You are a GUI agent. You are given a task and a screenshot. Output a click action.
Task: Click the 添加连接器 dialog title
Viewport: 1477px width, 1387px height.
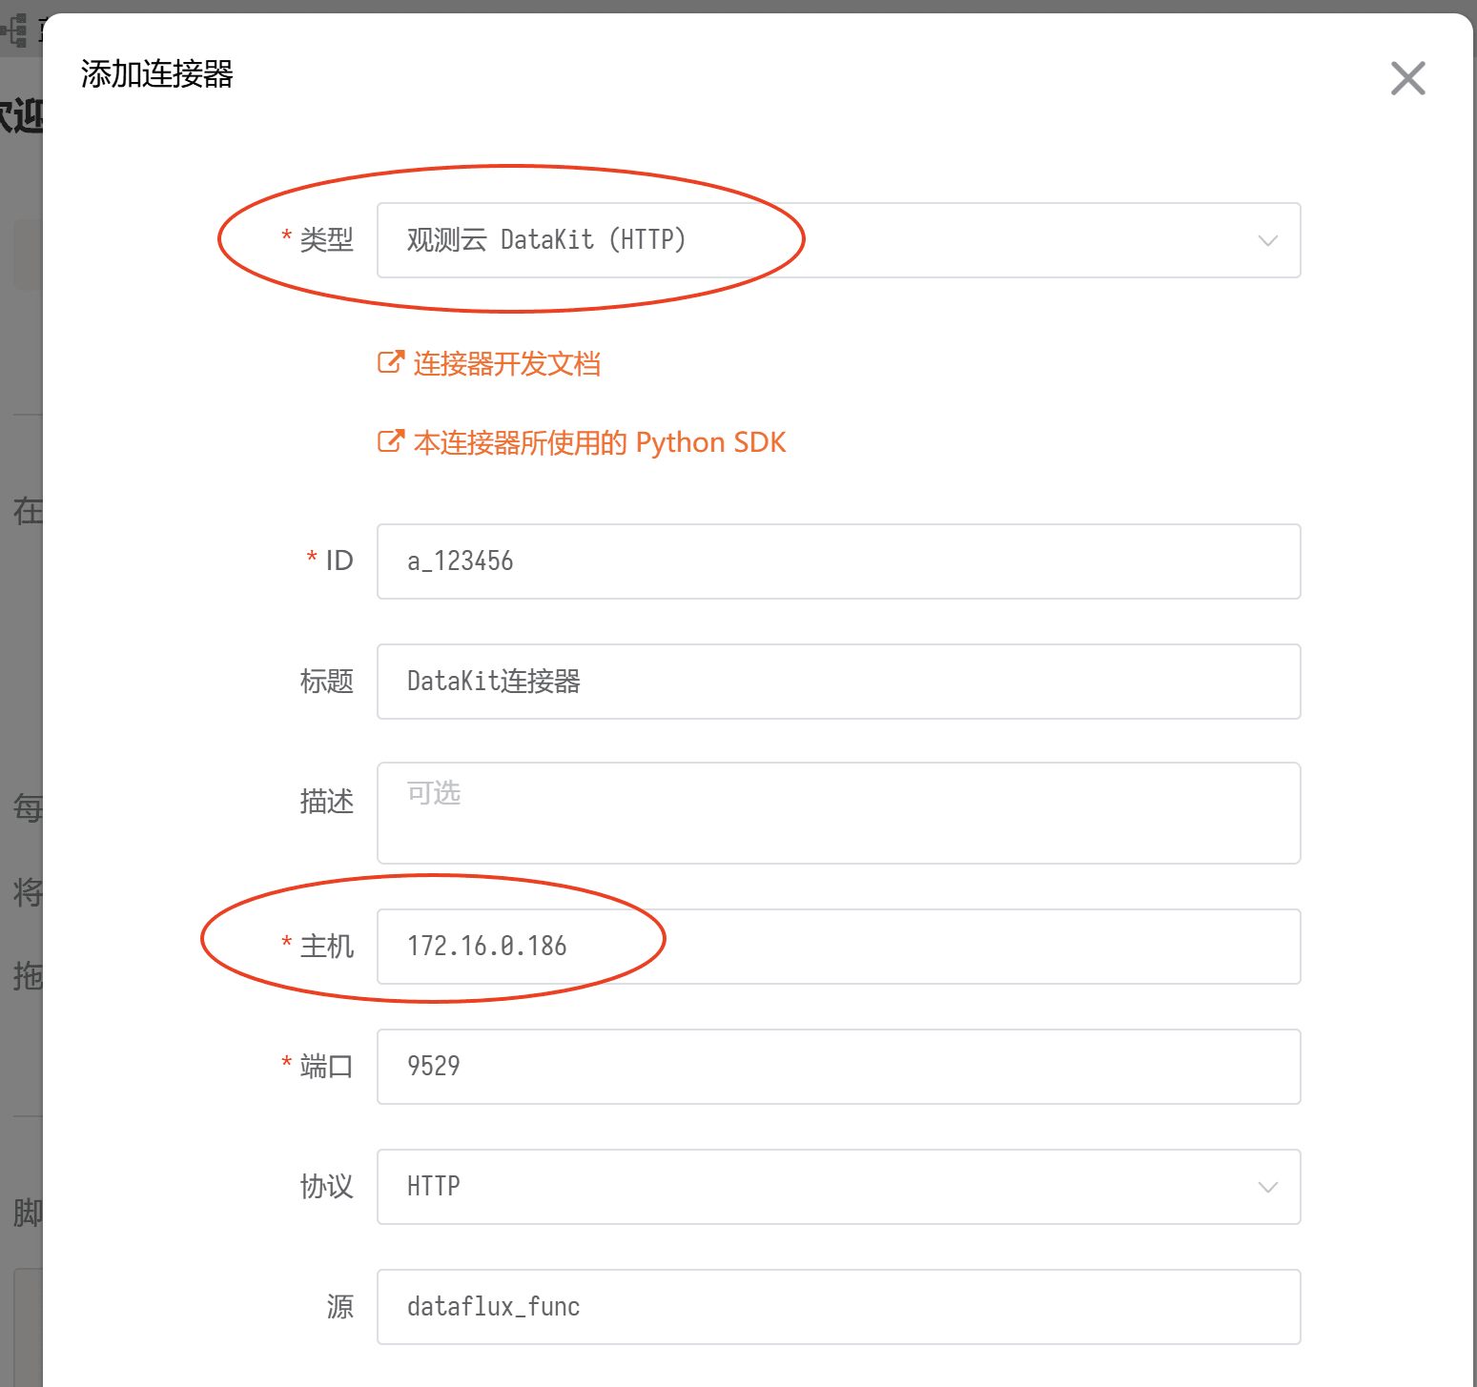coord(157,74)
